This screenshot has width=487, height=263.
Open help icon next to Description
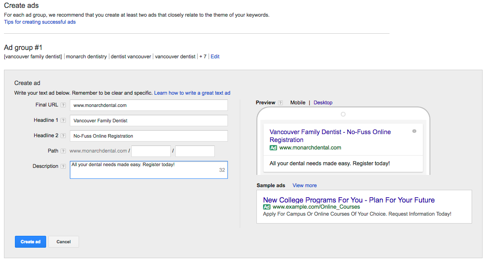click(63, 166)
